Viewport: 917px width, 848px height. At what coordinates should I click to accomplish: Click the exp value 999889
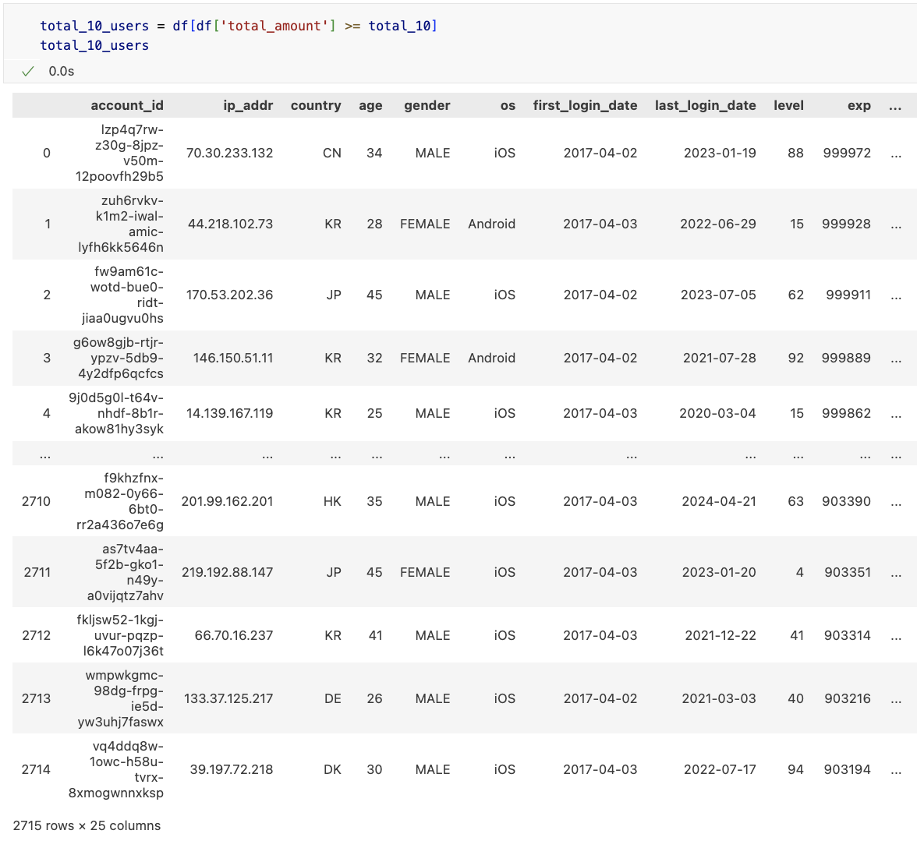pyautogui.click(x=845, y=358)
